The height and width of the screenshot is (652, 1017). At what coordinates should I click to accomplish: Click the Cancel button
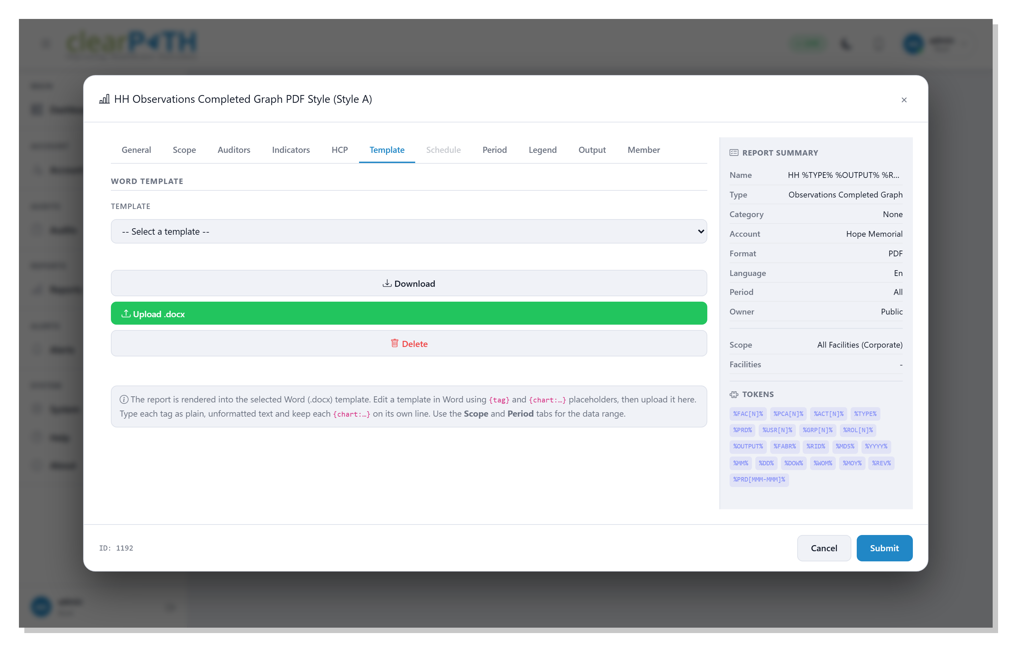tap(824, 548)
